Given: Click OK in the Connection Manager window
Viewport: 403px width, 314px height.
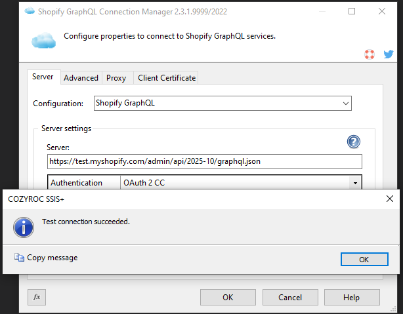Looking at the screenshot, I should tap(228, 297).
